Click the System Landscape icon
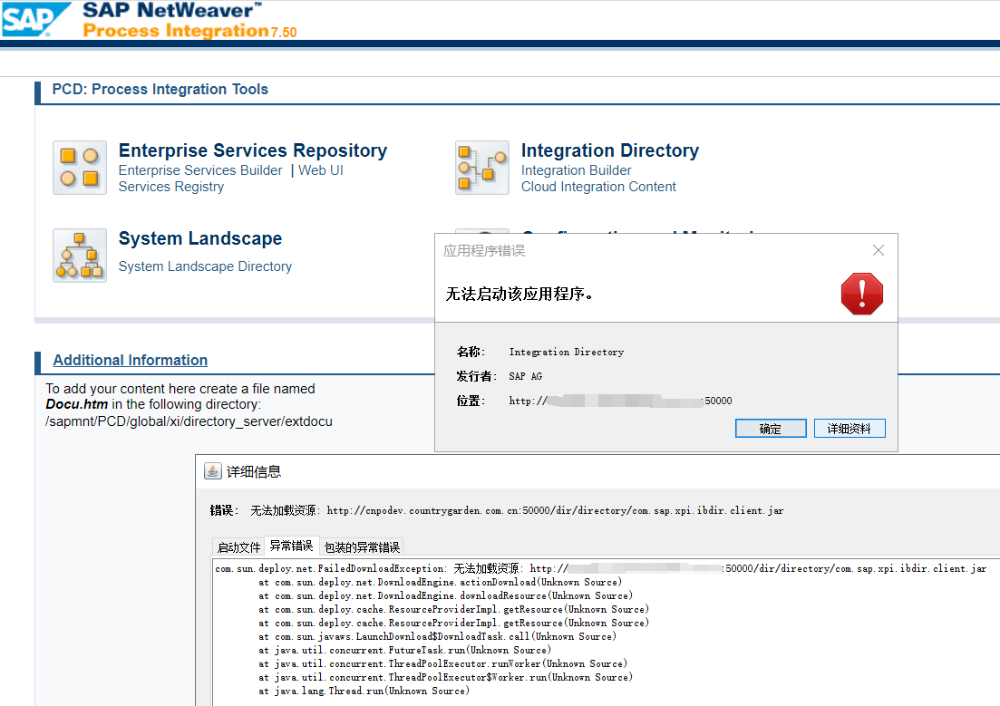 point(79,255)
